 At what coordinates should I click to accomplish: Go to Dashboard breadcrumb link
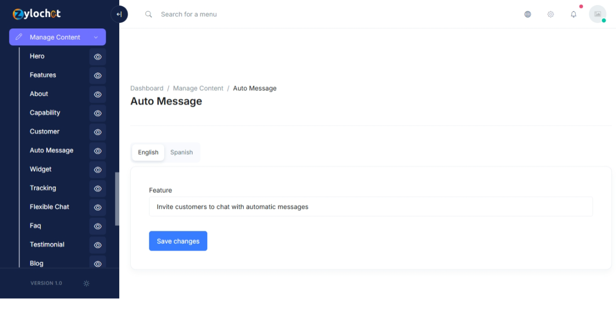147,88
